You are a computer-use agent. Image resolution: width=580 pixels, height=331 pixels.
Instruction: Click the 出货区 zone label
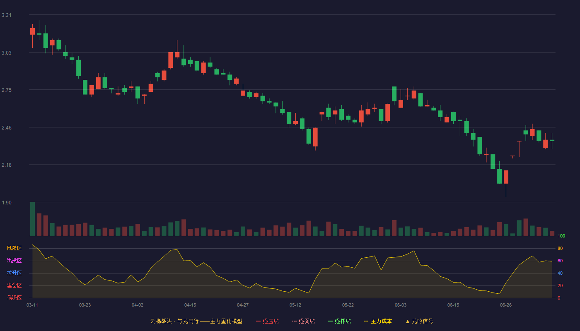(14, 261)
